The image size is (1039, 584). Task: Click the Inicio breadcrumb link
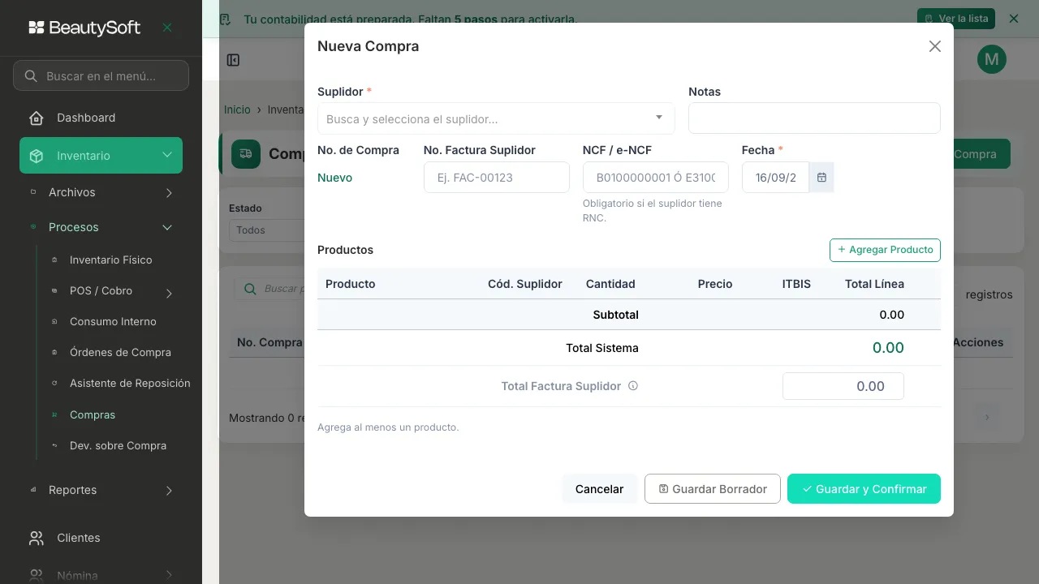coord(237,109)
